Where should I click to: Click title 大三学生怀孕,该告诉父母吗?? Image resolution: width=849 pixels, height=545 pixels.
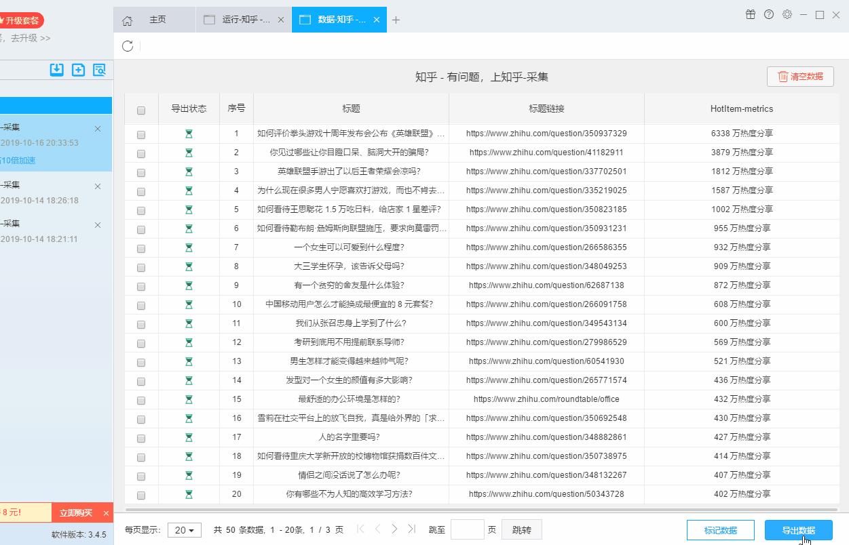tap(349, 266)
